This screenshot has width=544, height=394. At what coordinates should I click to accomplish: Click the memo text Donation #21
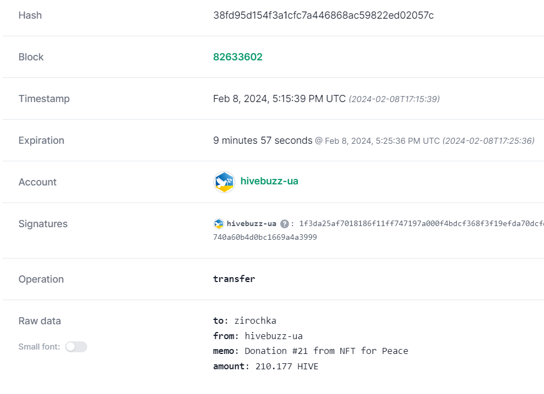pos(326,351)
